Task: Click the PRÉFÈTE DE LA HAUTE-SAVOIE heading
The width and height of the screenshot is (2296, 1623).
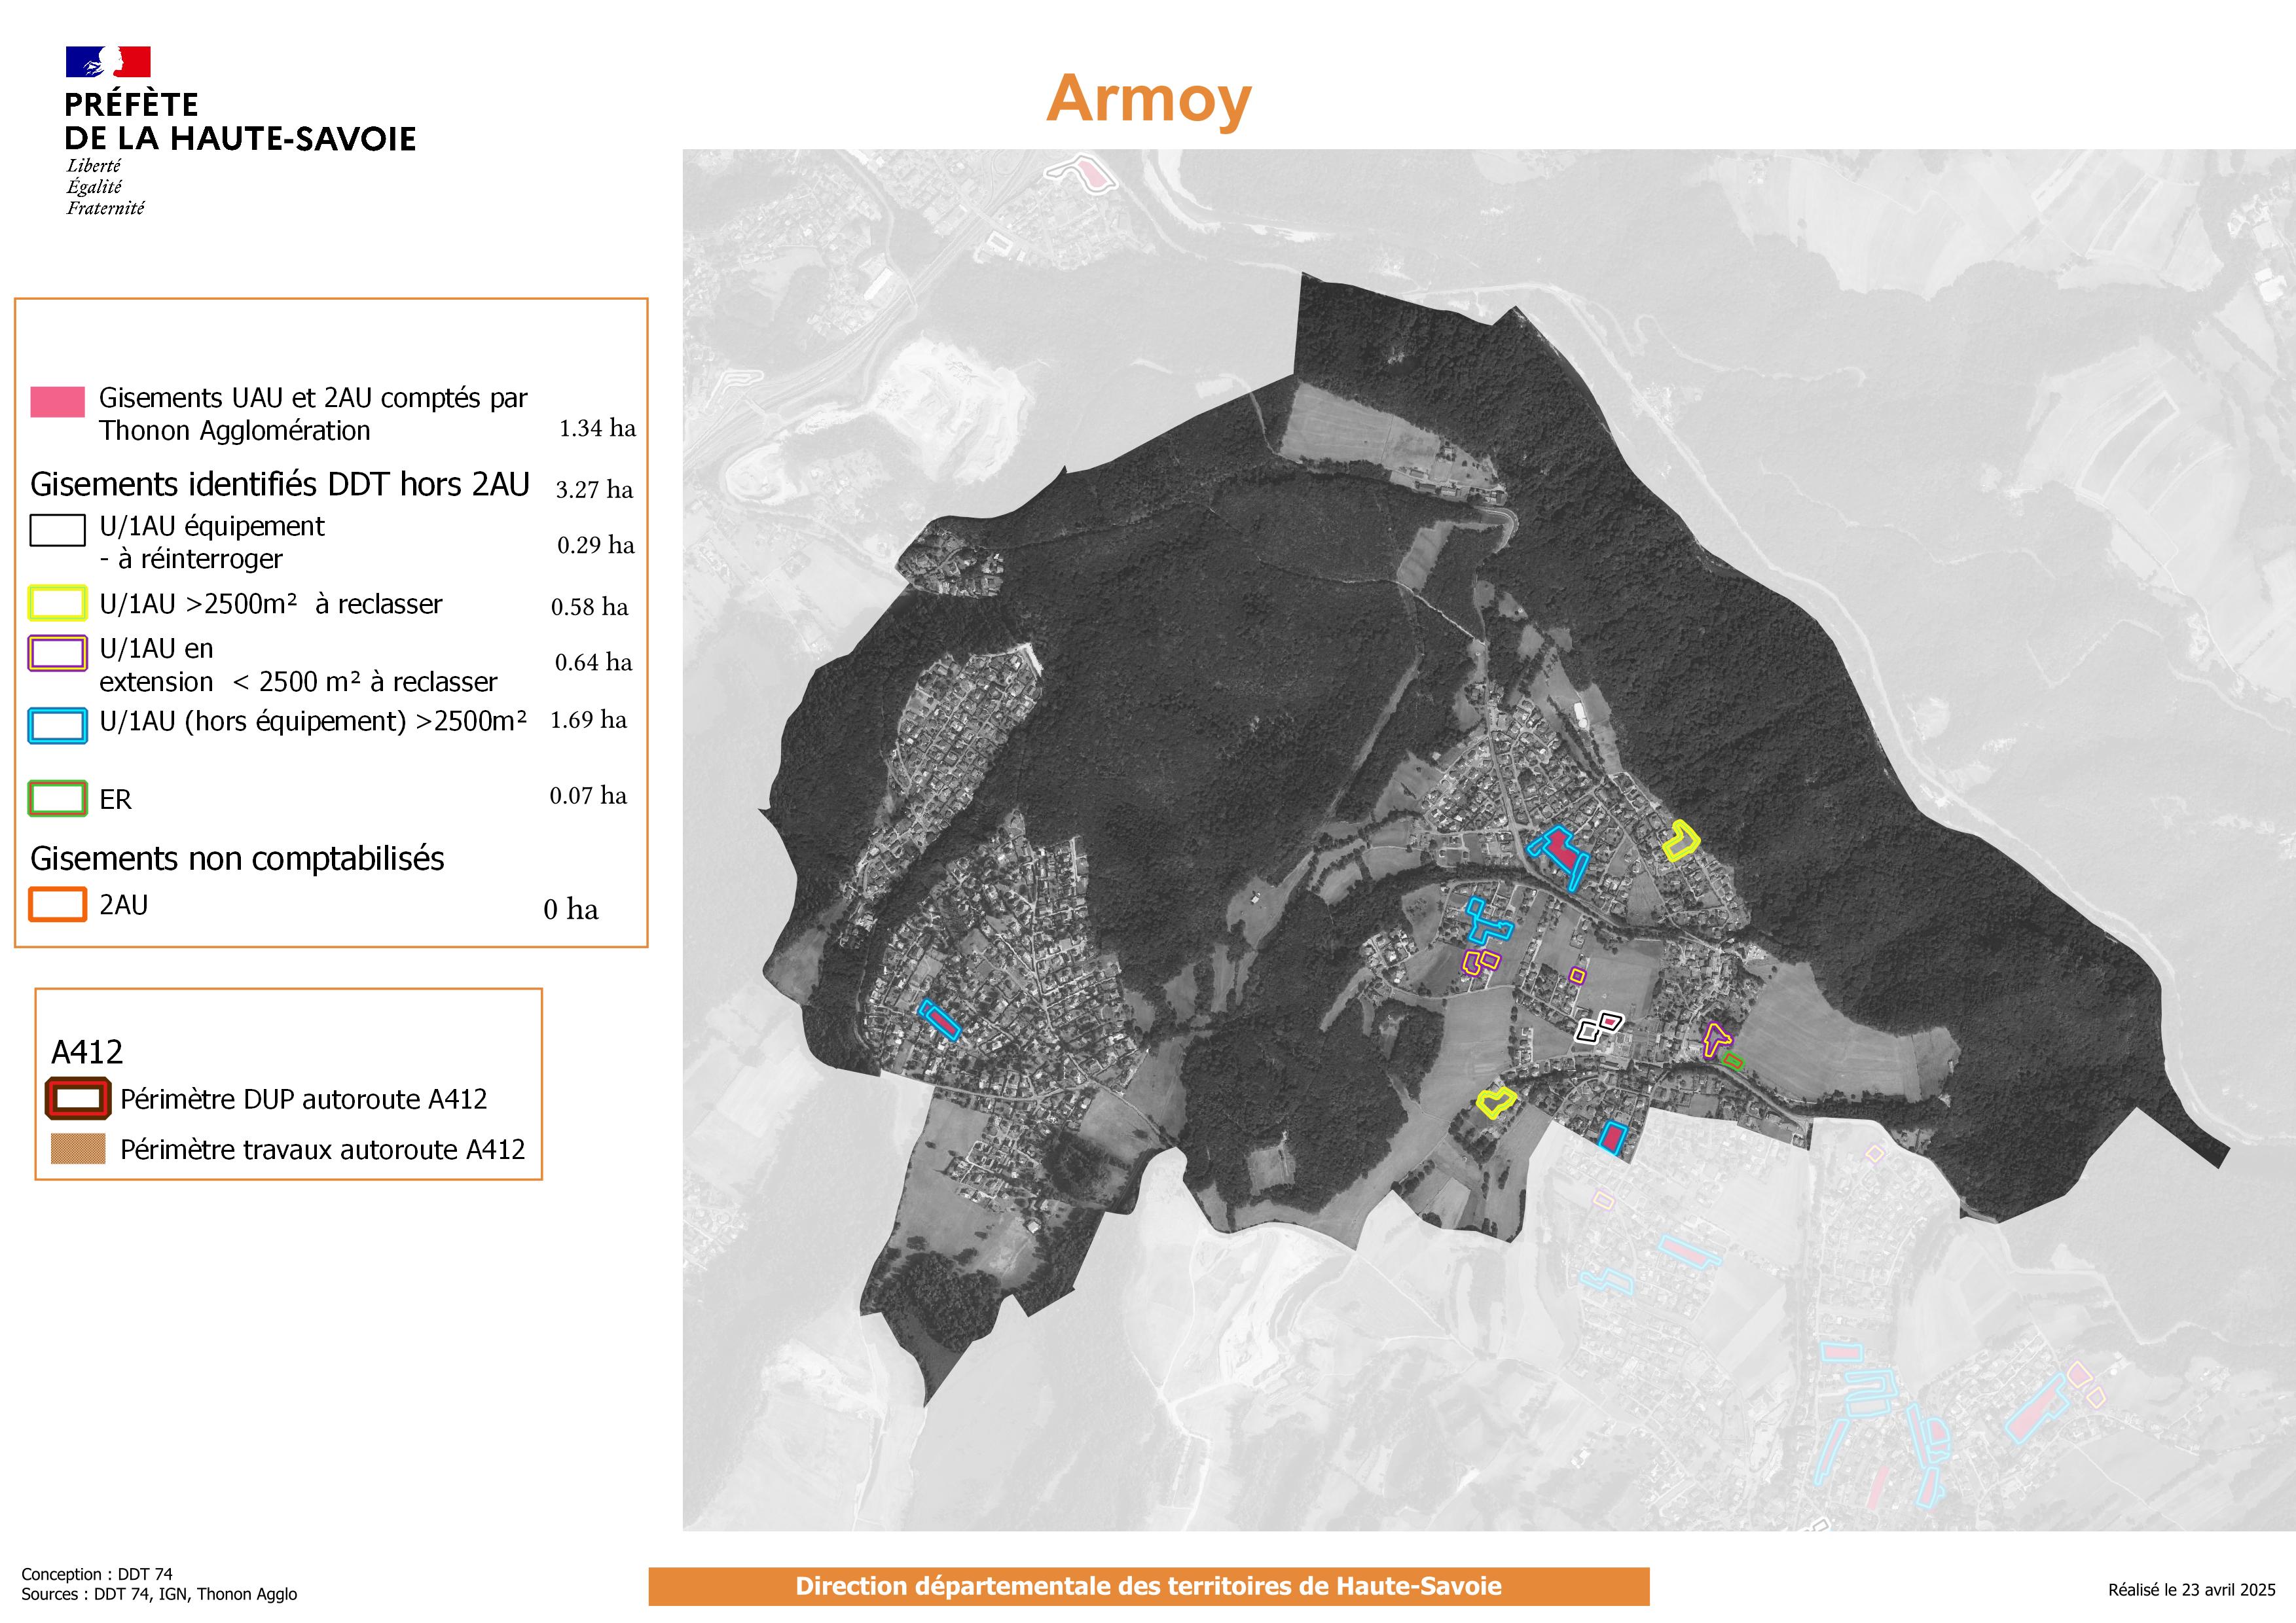Action: [240, 121]
